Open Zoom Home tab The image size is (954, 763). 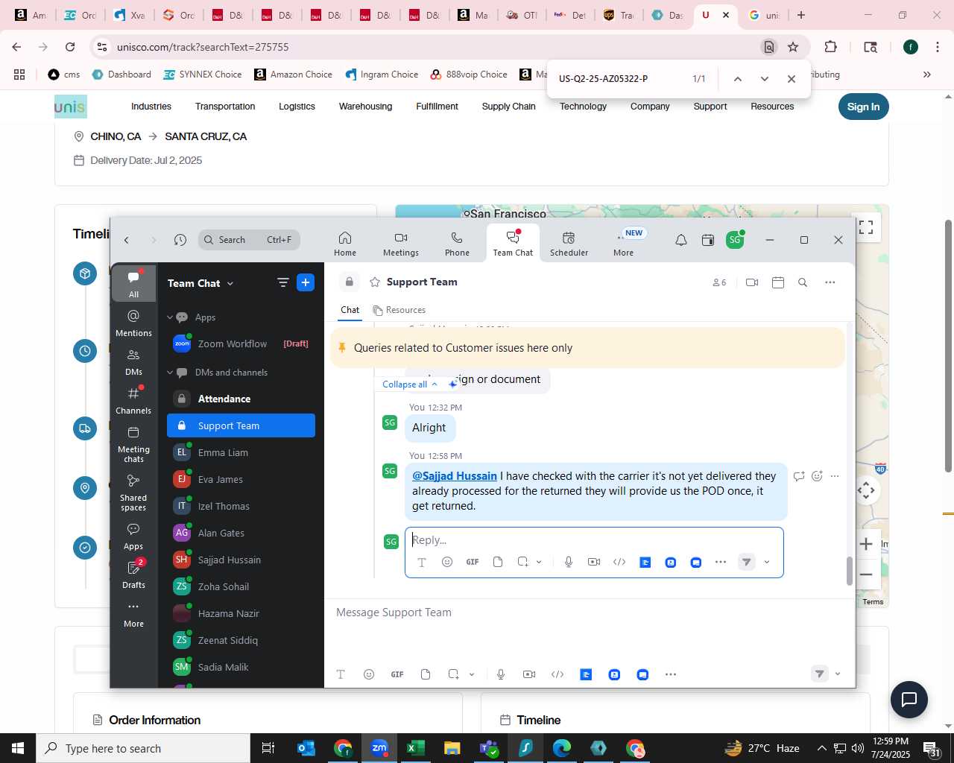[344, 244]
